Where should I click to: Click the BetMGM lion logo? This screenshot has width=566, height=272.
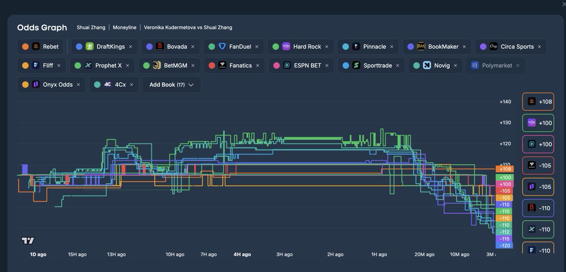(157, 65)
